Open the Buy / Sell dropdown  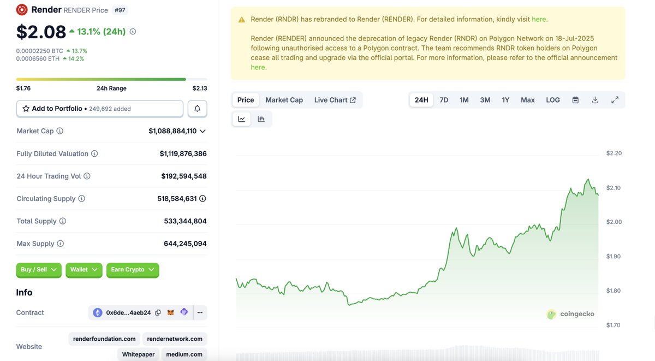38,269
